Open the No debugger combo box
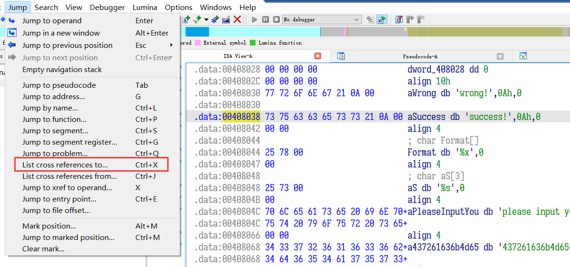This screenshot has width=570, height=267. pos(322,19)
